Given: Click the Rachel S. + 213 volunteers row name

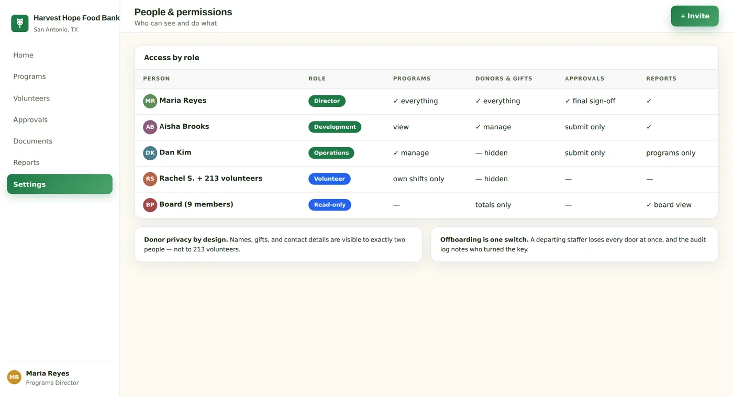Looking at the screenshot, I should click(x=211, y=178).
